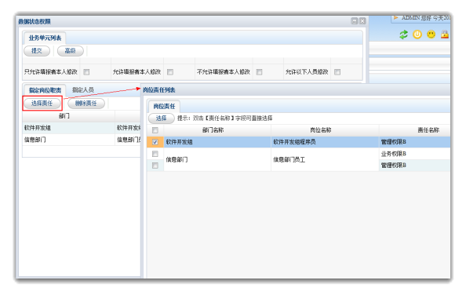The image size is (466, 295).
Task: Tick the 不允许填报者本人修改 checkbox
Action: (259, 72)
